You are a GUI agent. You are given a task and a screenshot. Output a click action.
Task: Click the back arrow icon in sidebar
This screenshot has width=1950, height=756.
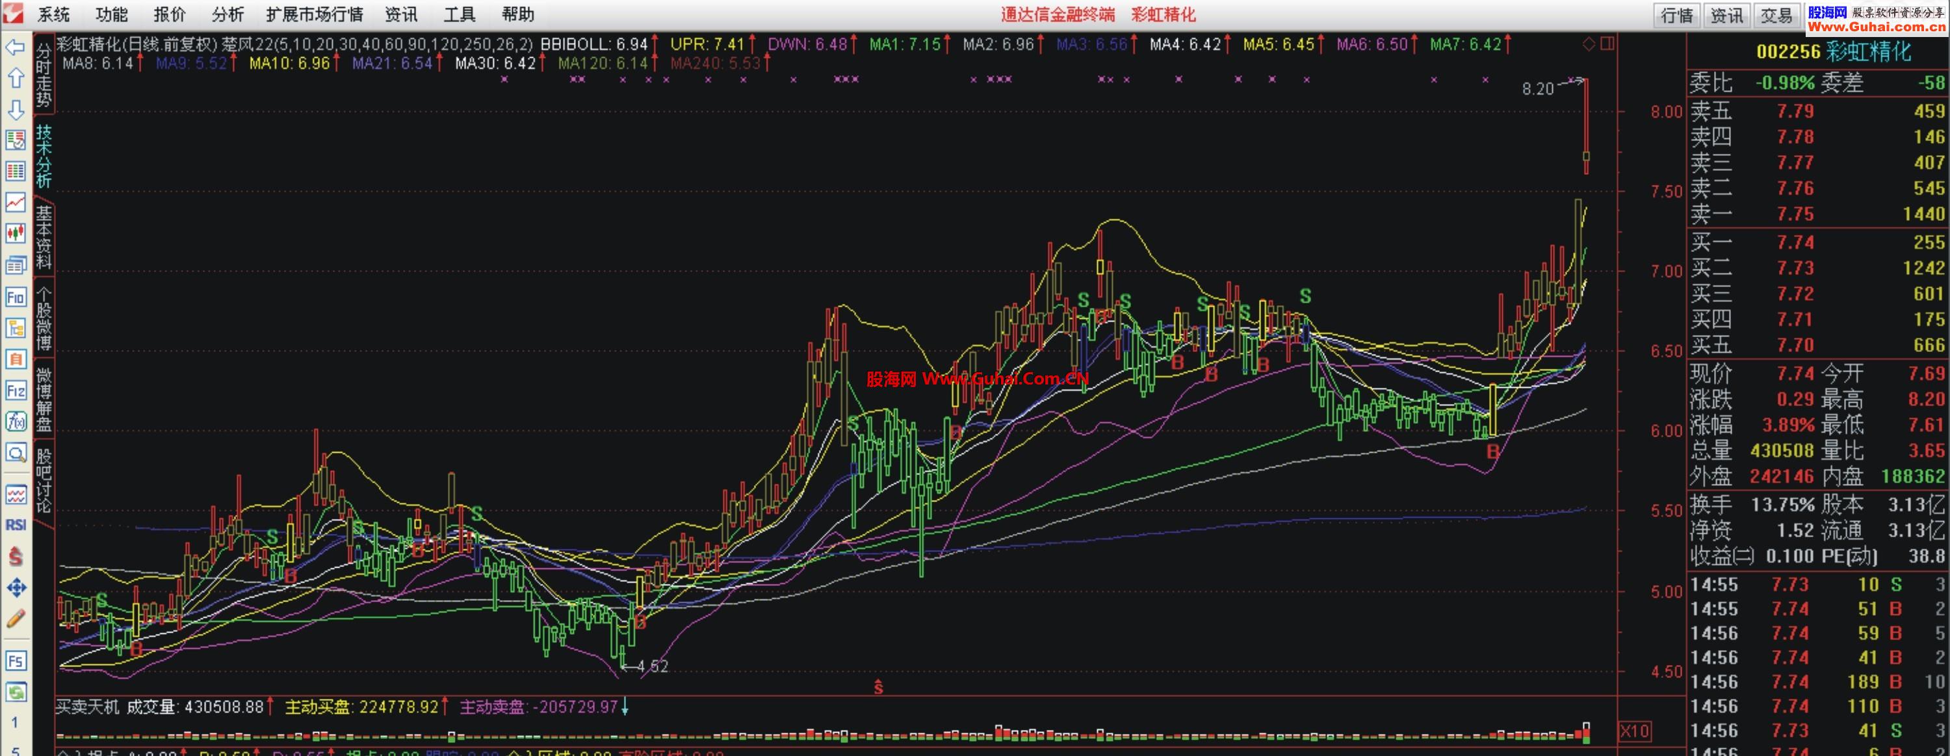pos(15,47)
